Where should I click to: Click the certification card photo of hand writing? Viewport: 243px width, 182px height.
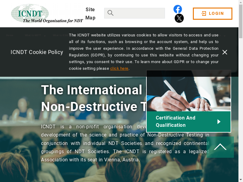coord(189,91)
